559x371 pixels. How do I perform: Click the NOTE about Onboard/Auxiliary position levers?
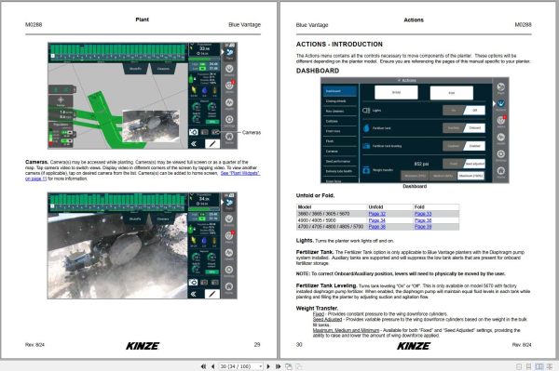point(401,274)
